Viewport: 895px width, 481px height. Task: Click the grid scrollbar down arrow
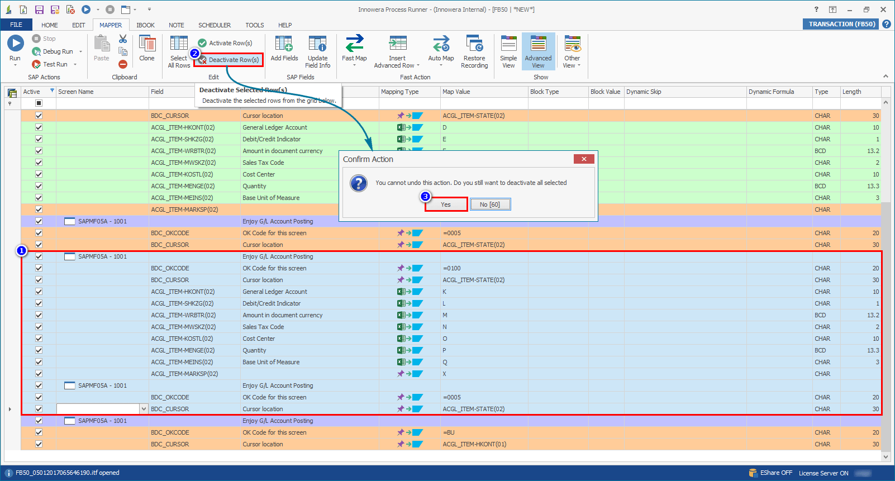click(x=886, y=456)
